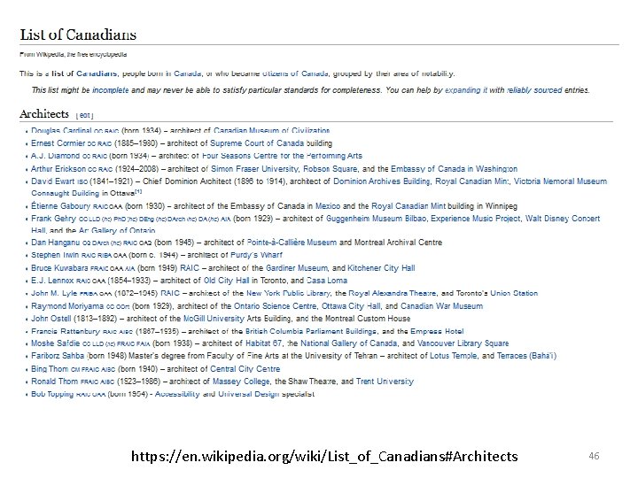Click the Frank Gehry link
This screenshot has width=638, height=478.
(53, 219)
